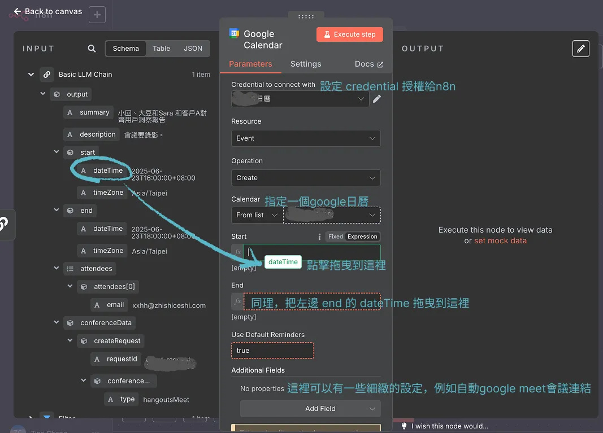
Task: Click the summary string type icon
Action: pyautogui.click(x=70, y=112)
